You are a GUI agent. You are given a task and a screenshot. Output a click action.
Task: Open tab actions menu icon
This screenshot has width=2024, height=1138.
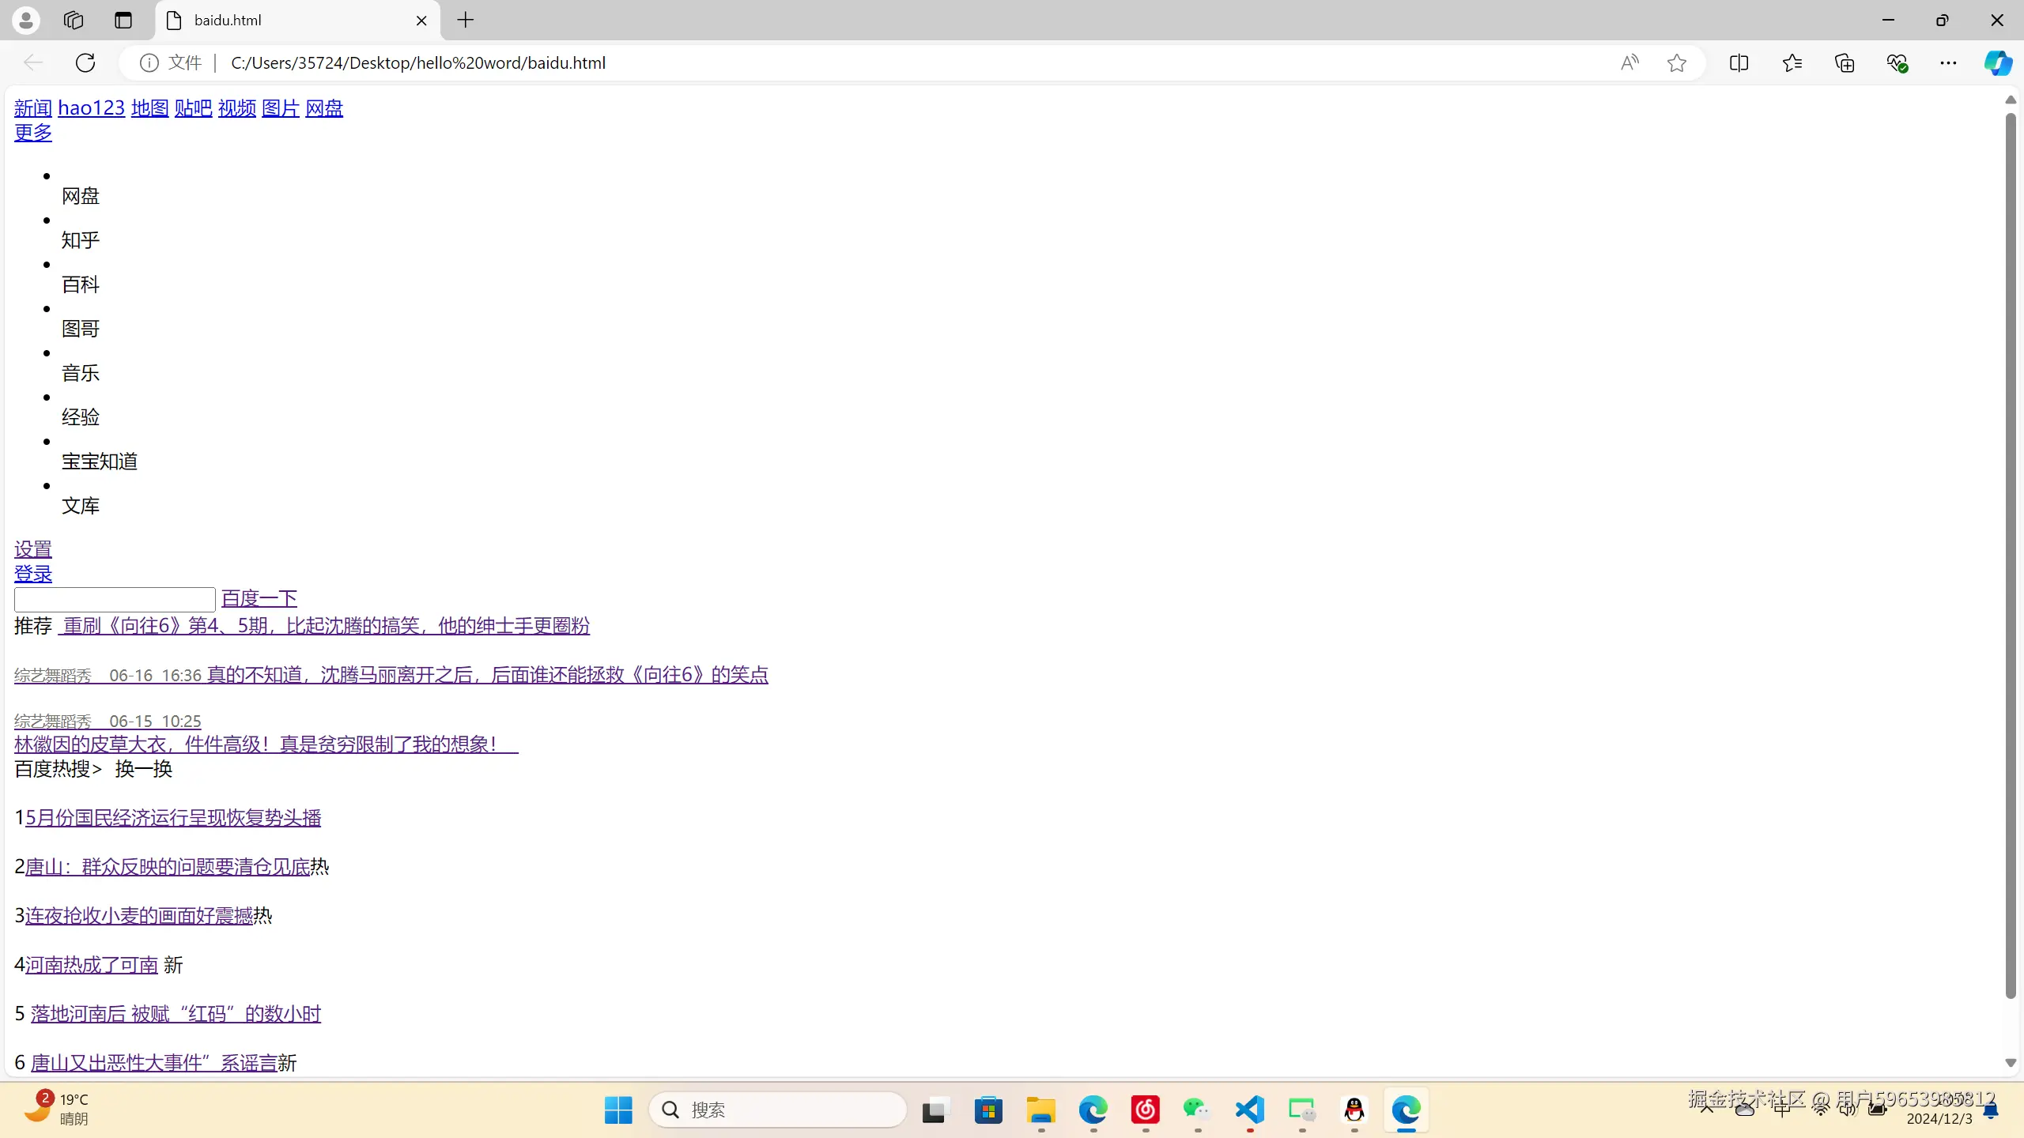click(x=123, y=20)
